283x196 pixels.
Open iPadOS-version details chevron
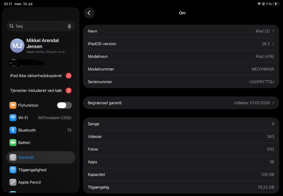pos(273,44)
